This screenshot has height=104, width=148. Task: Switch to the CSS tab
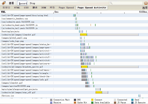pyautogui.click(x=26, y=8)
